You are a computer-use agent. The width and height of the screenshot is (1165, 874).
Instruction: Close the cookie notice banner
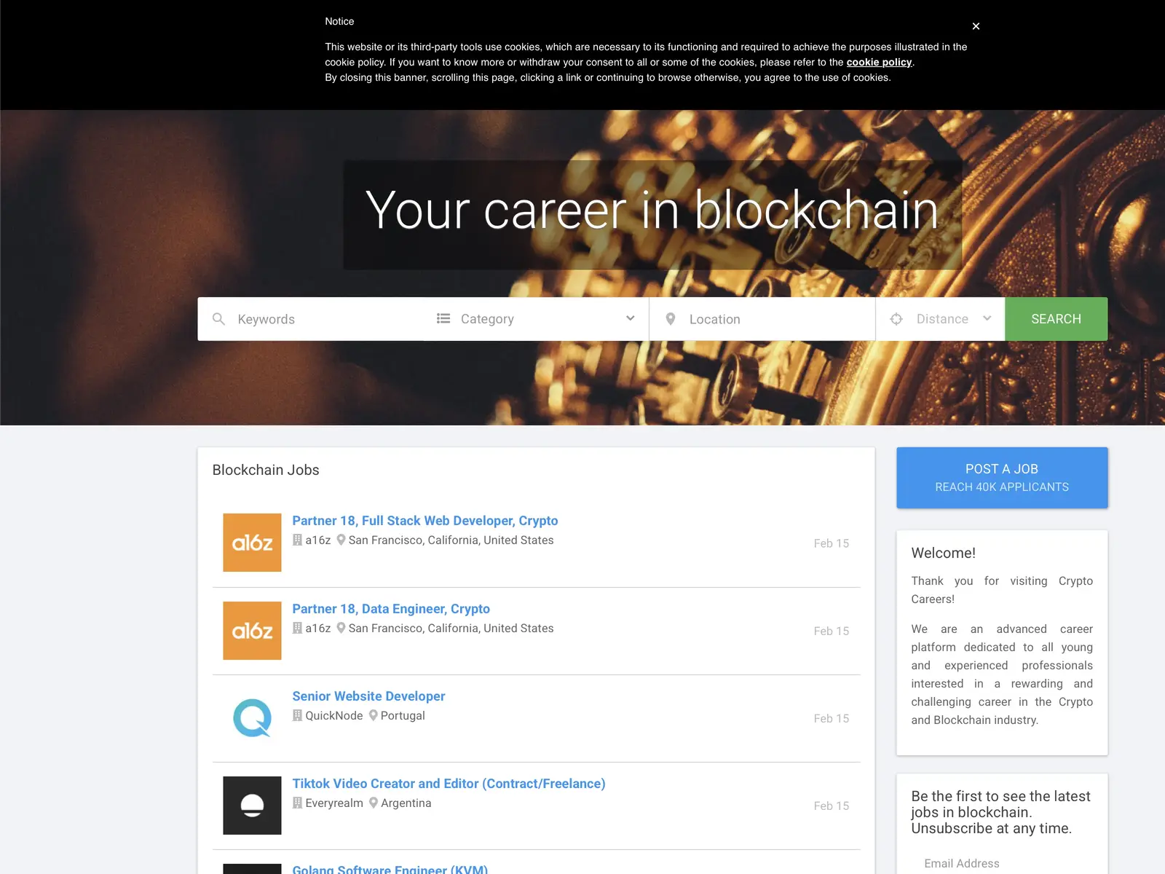[x=976, y=26]
